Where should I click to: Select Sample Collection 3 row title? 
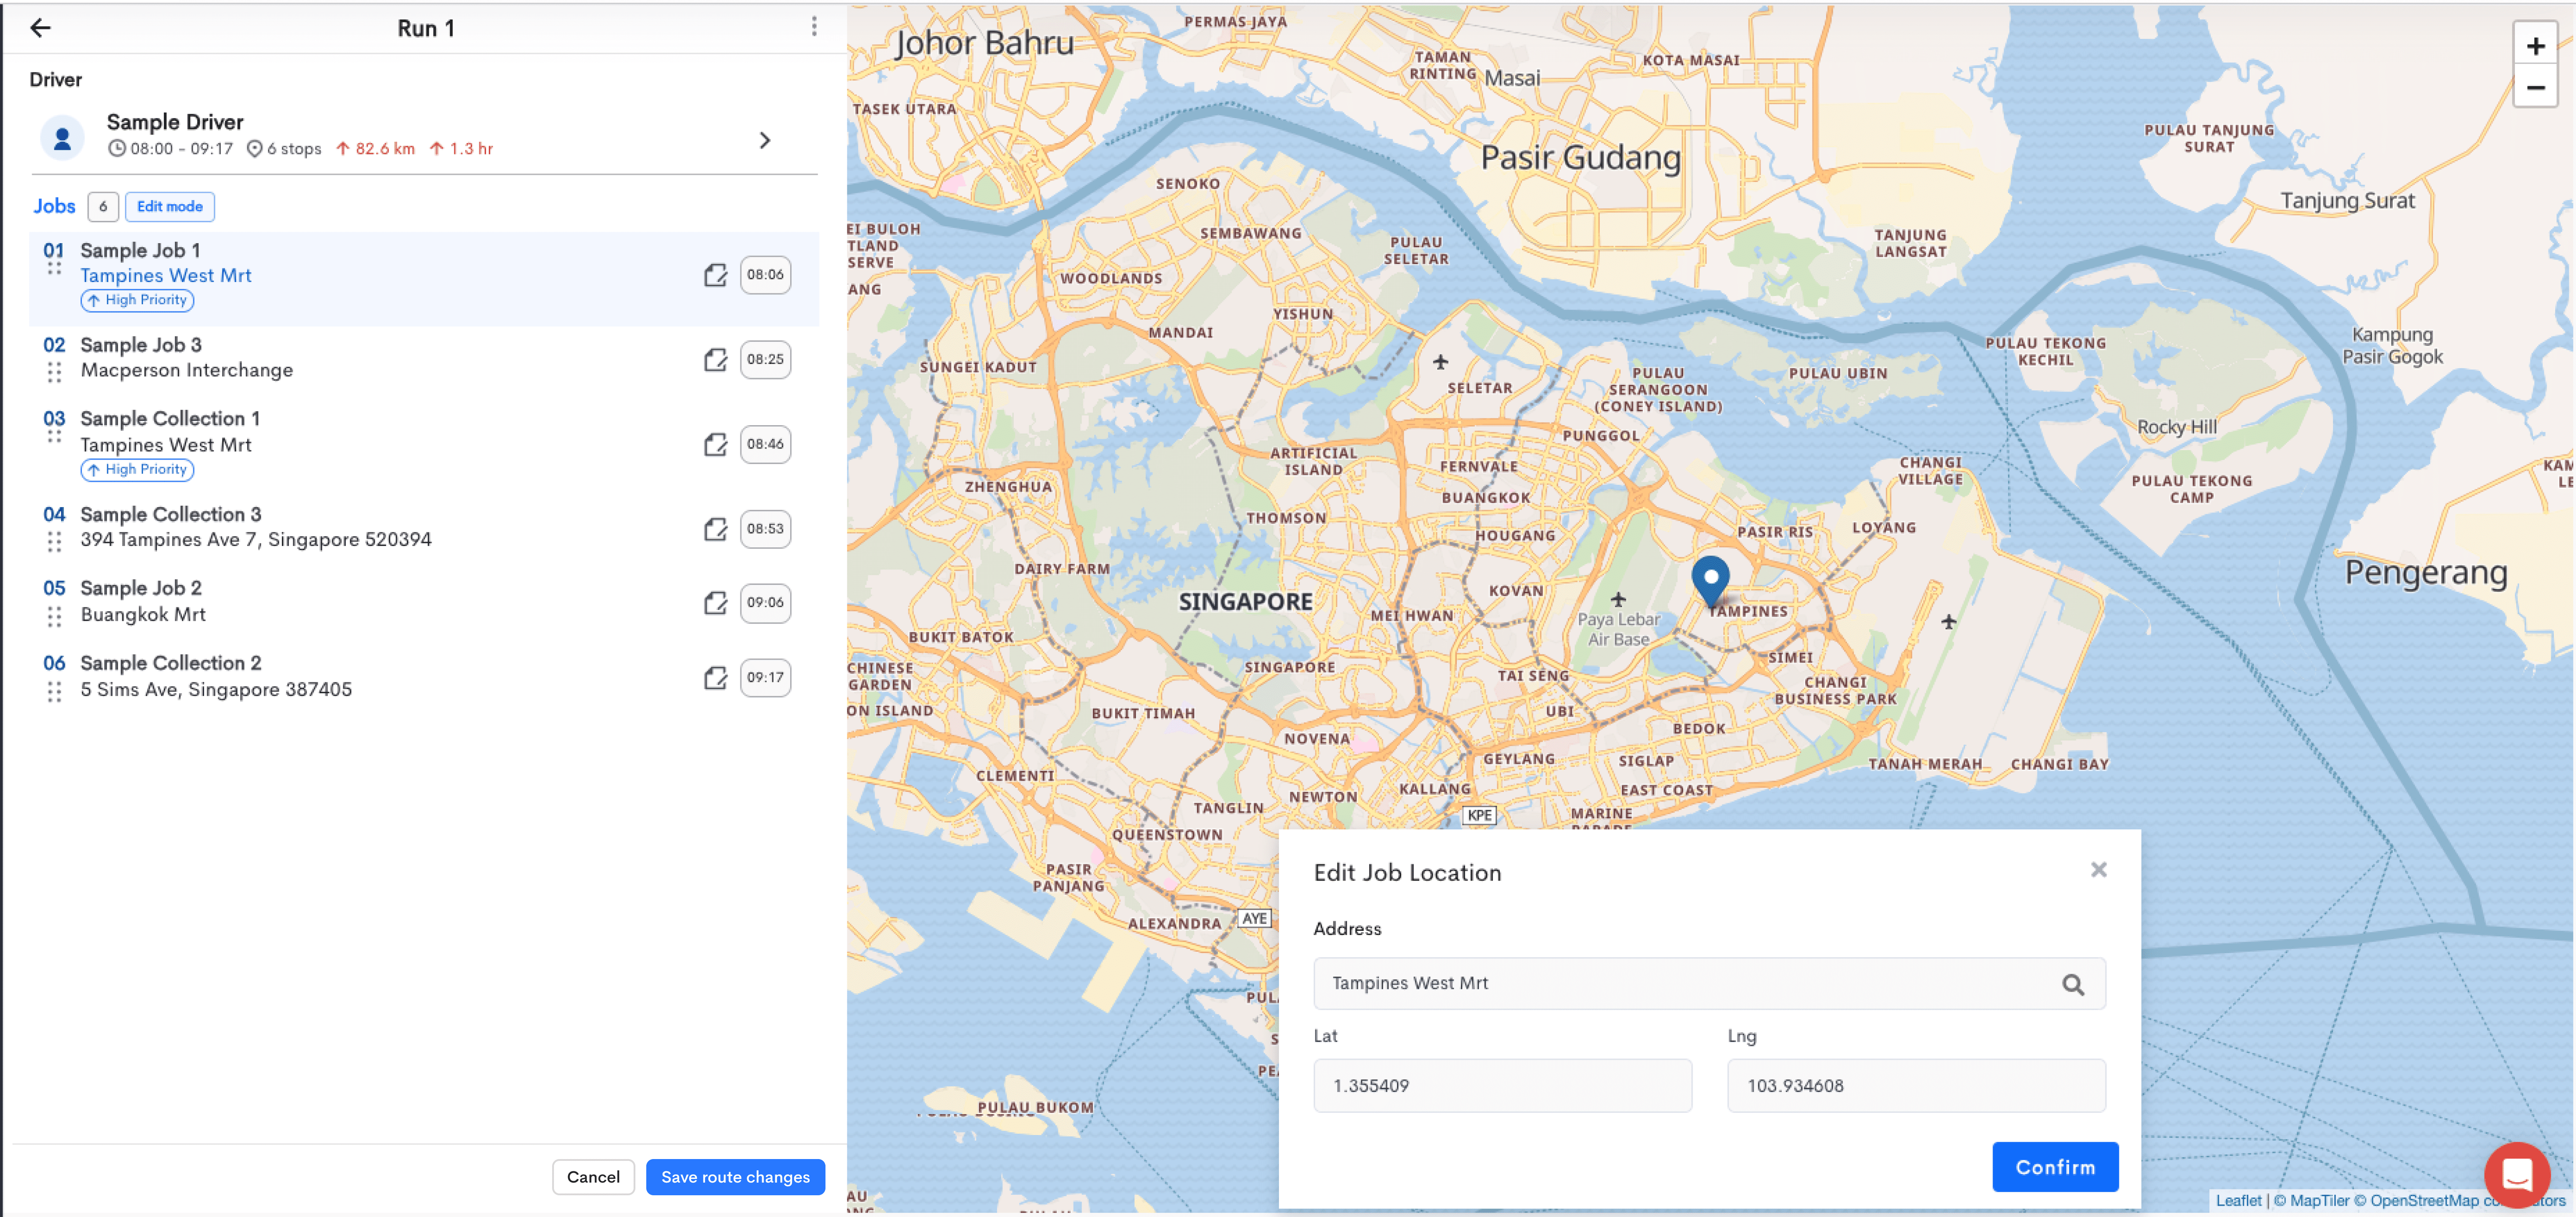tap(171, 514)
